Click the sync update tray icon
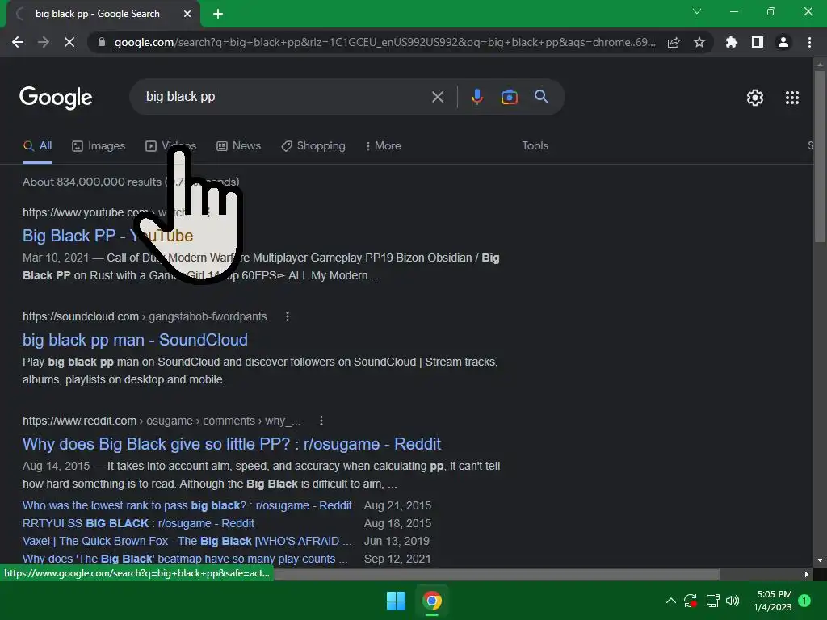The width and height of the screenshot is (827, 620). 691,601
